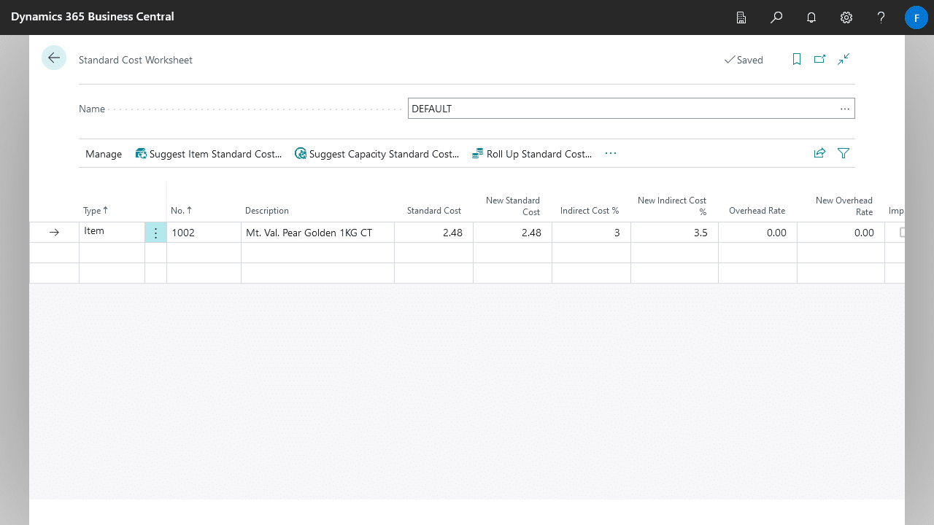Viewport: 934px width, 525px height.
Task: Click Roll Up Standard Cost action
Action: tap(532, 154)
